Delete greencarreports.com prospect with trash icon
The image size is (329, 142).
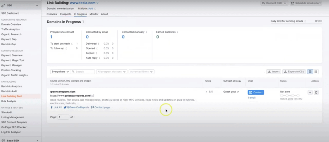316,92
